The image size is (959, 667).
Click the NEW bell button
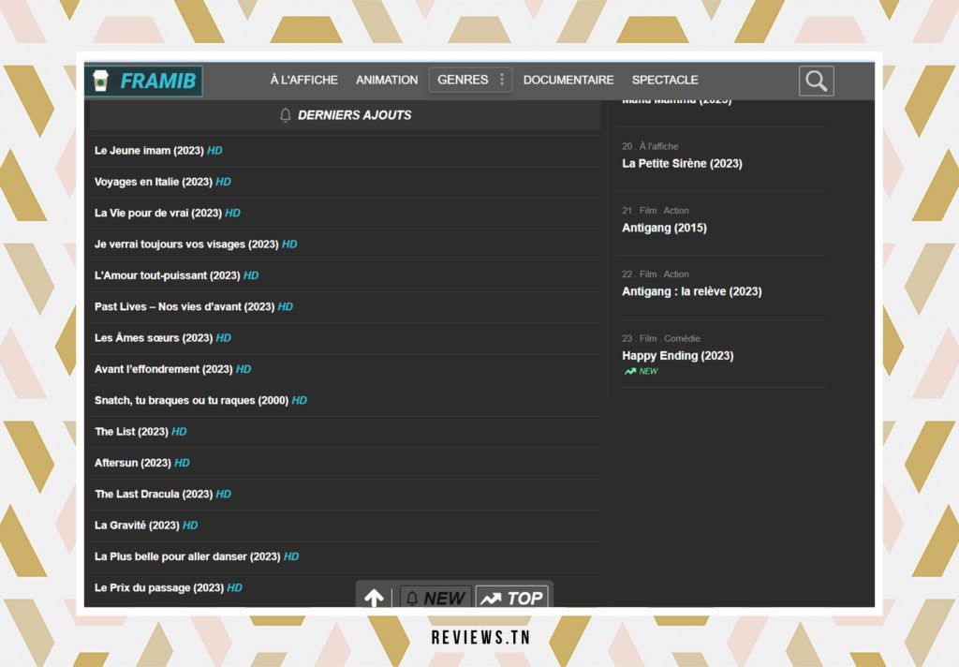click(435, 598)
